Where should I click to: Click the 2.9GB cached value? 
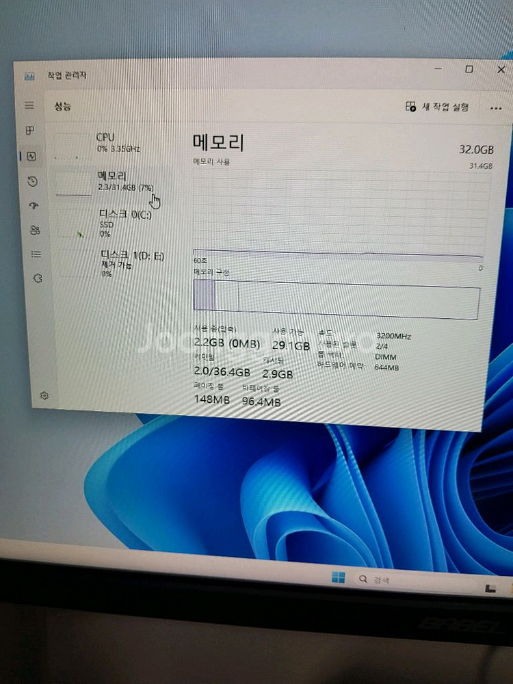coord(278,374)
